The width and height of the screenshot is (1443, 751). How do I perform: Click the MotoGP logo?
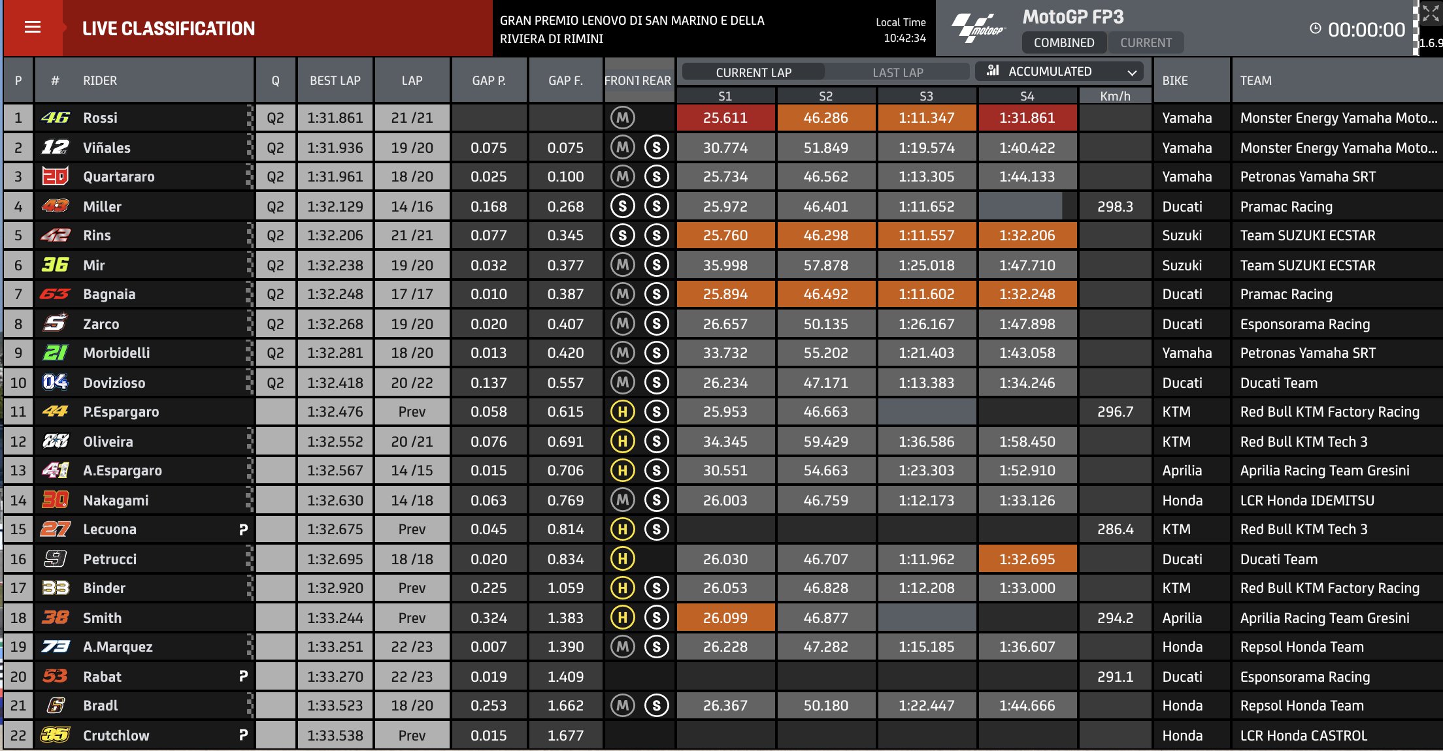pos(978,28)
